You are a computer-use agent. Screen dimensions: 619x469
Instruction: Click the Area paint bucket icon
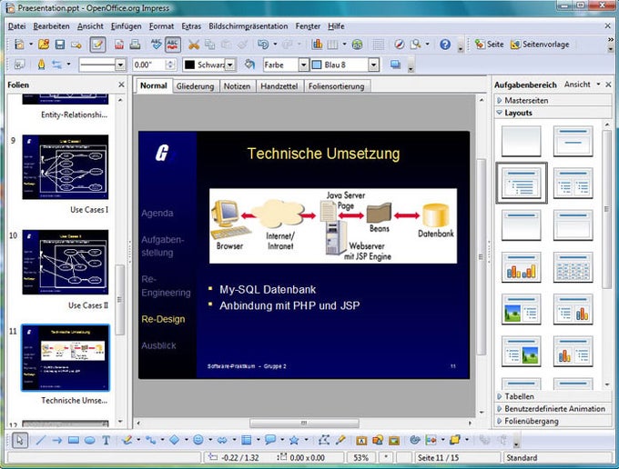pyautogui.click(x=249, y=65)
